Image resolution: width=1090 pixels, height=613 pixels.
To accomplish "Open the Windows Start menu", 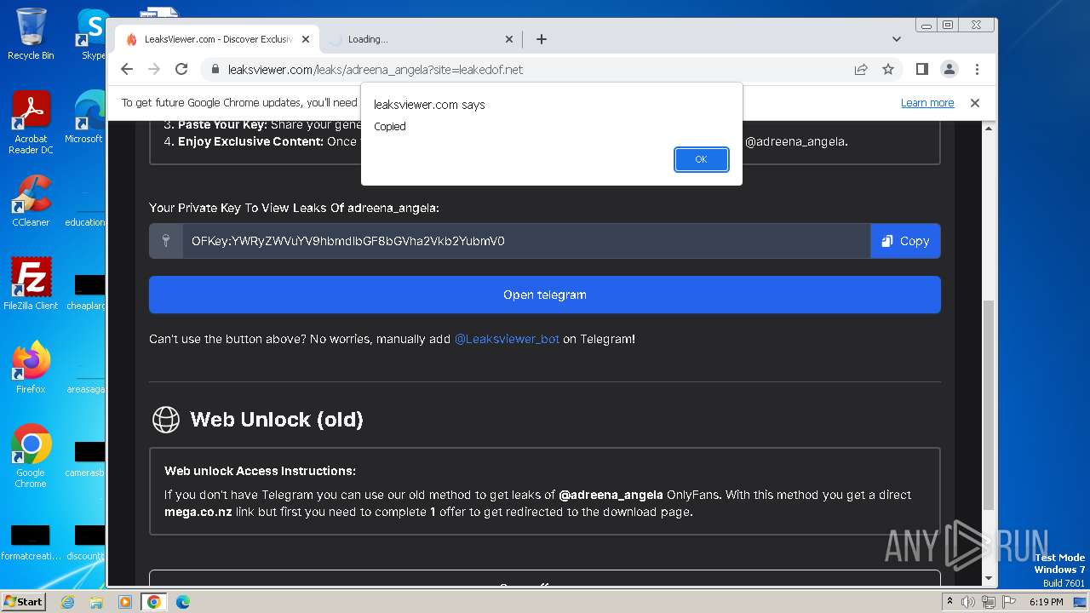I will click(x=24, y=602).
